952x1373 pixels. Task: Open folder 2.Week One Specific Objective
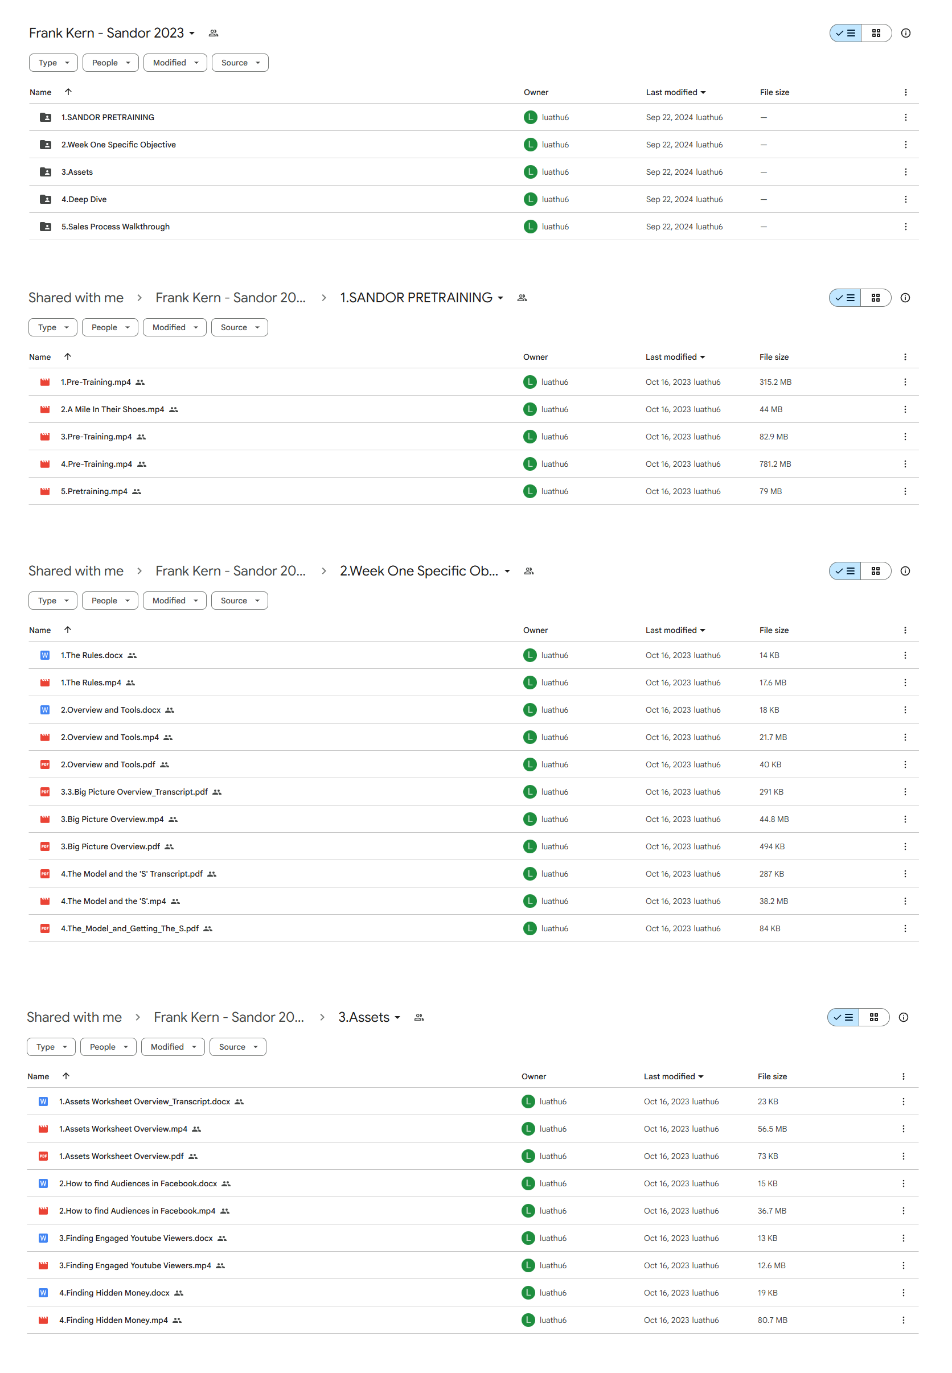pos(118,145)
